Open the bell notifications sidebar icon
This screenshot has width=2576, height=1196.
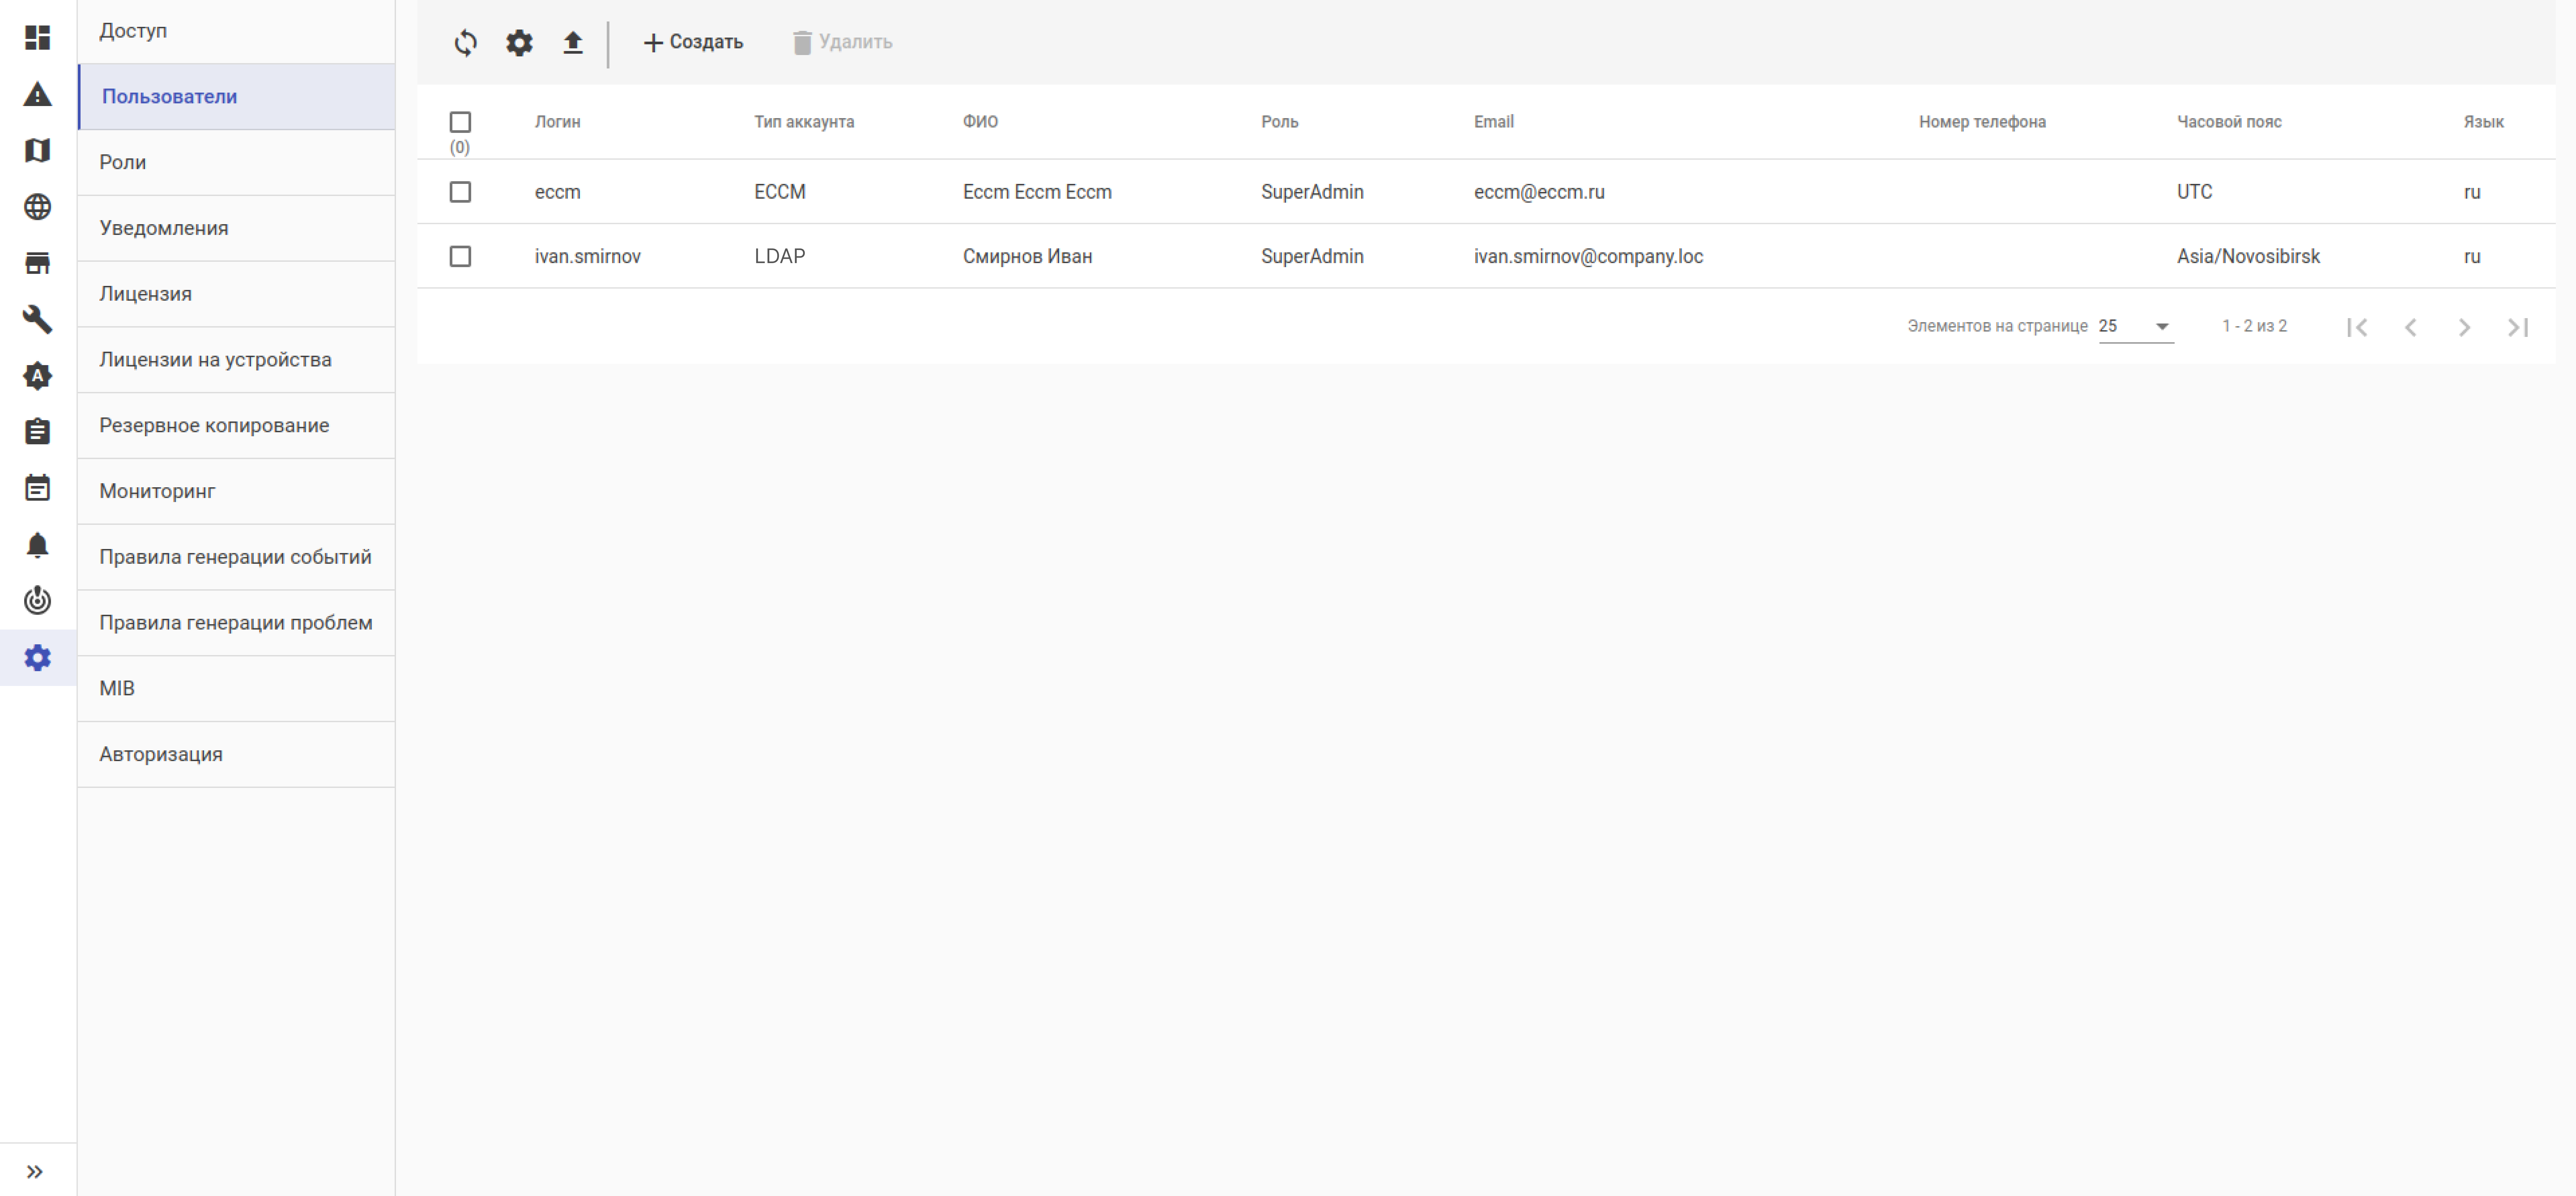tap(37, 544)
